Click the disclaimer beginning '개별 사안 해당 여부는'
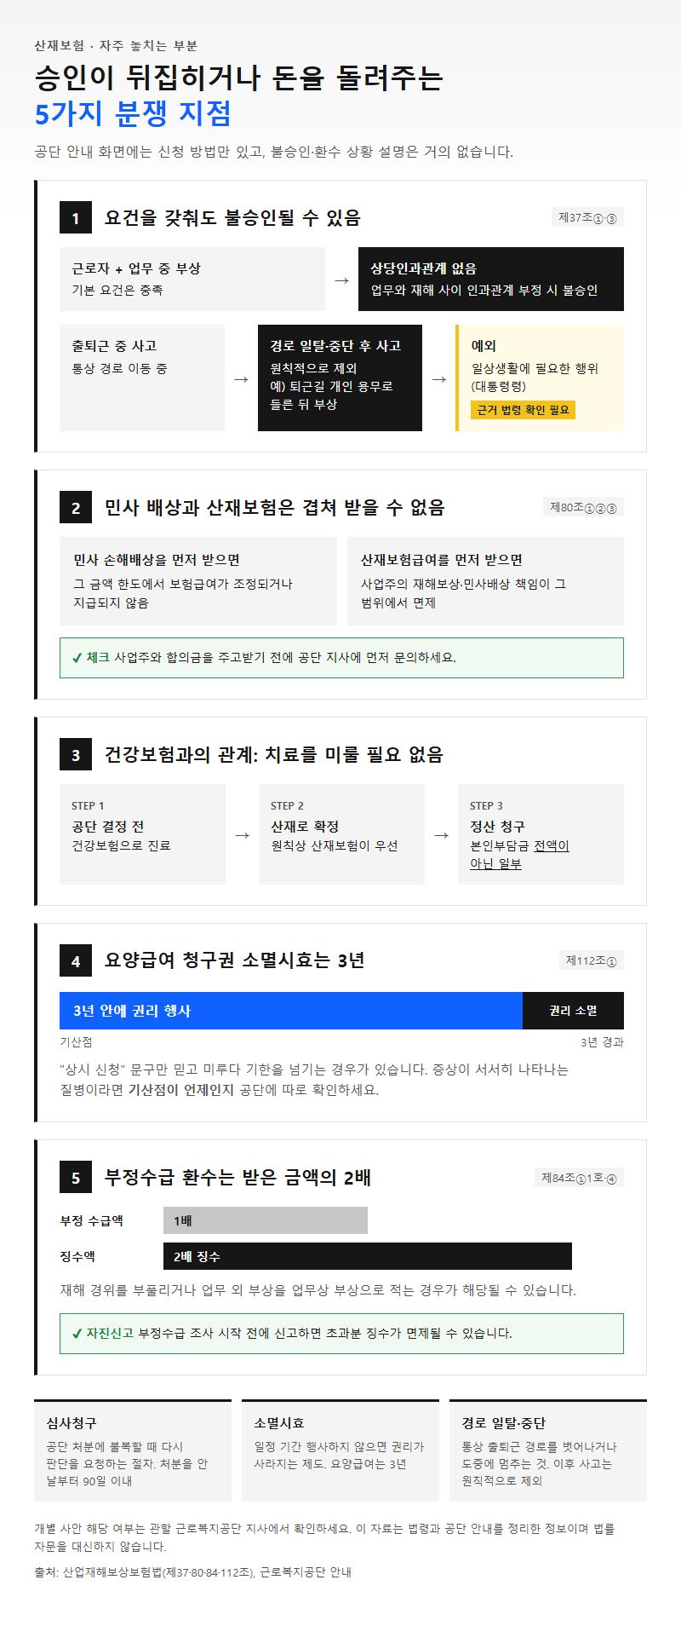Image resolution: width=681 pixels, height=1626 pixels. [x=324, y=1537]
